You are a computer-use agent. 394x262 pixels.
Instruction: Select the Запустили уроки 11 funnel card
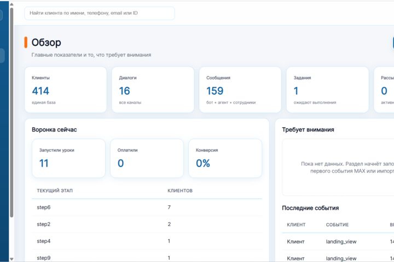(68, 158)
